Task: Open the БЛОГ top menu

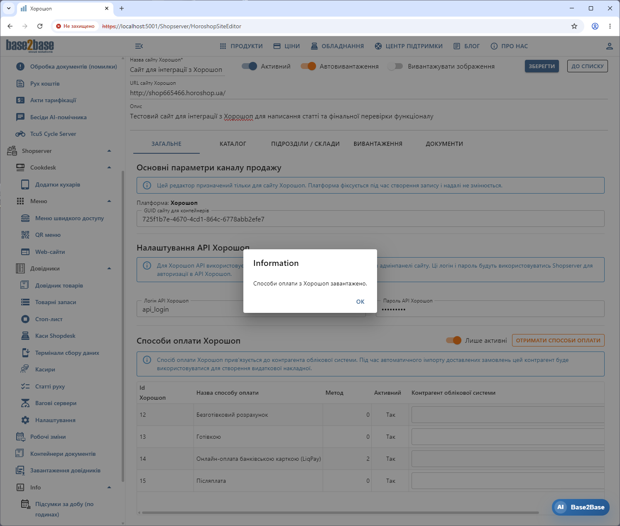Action: pos(466,46)
